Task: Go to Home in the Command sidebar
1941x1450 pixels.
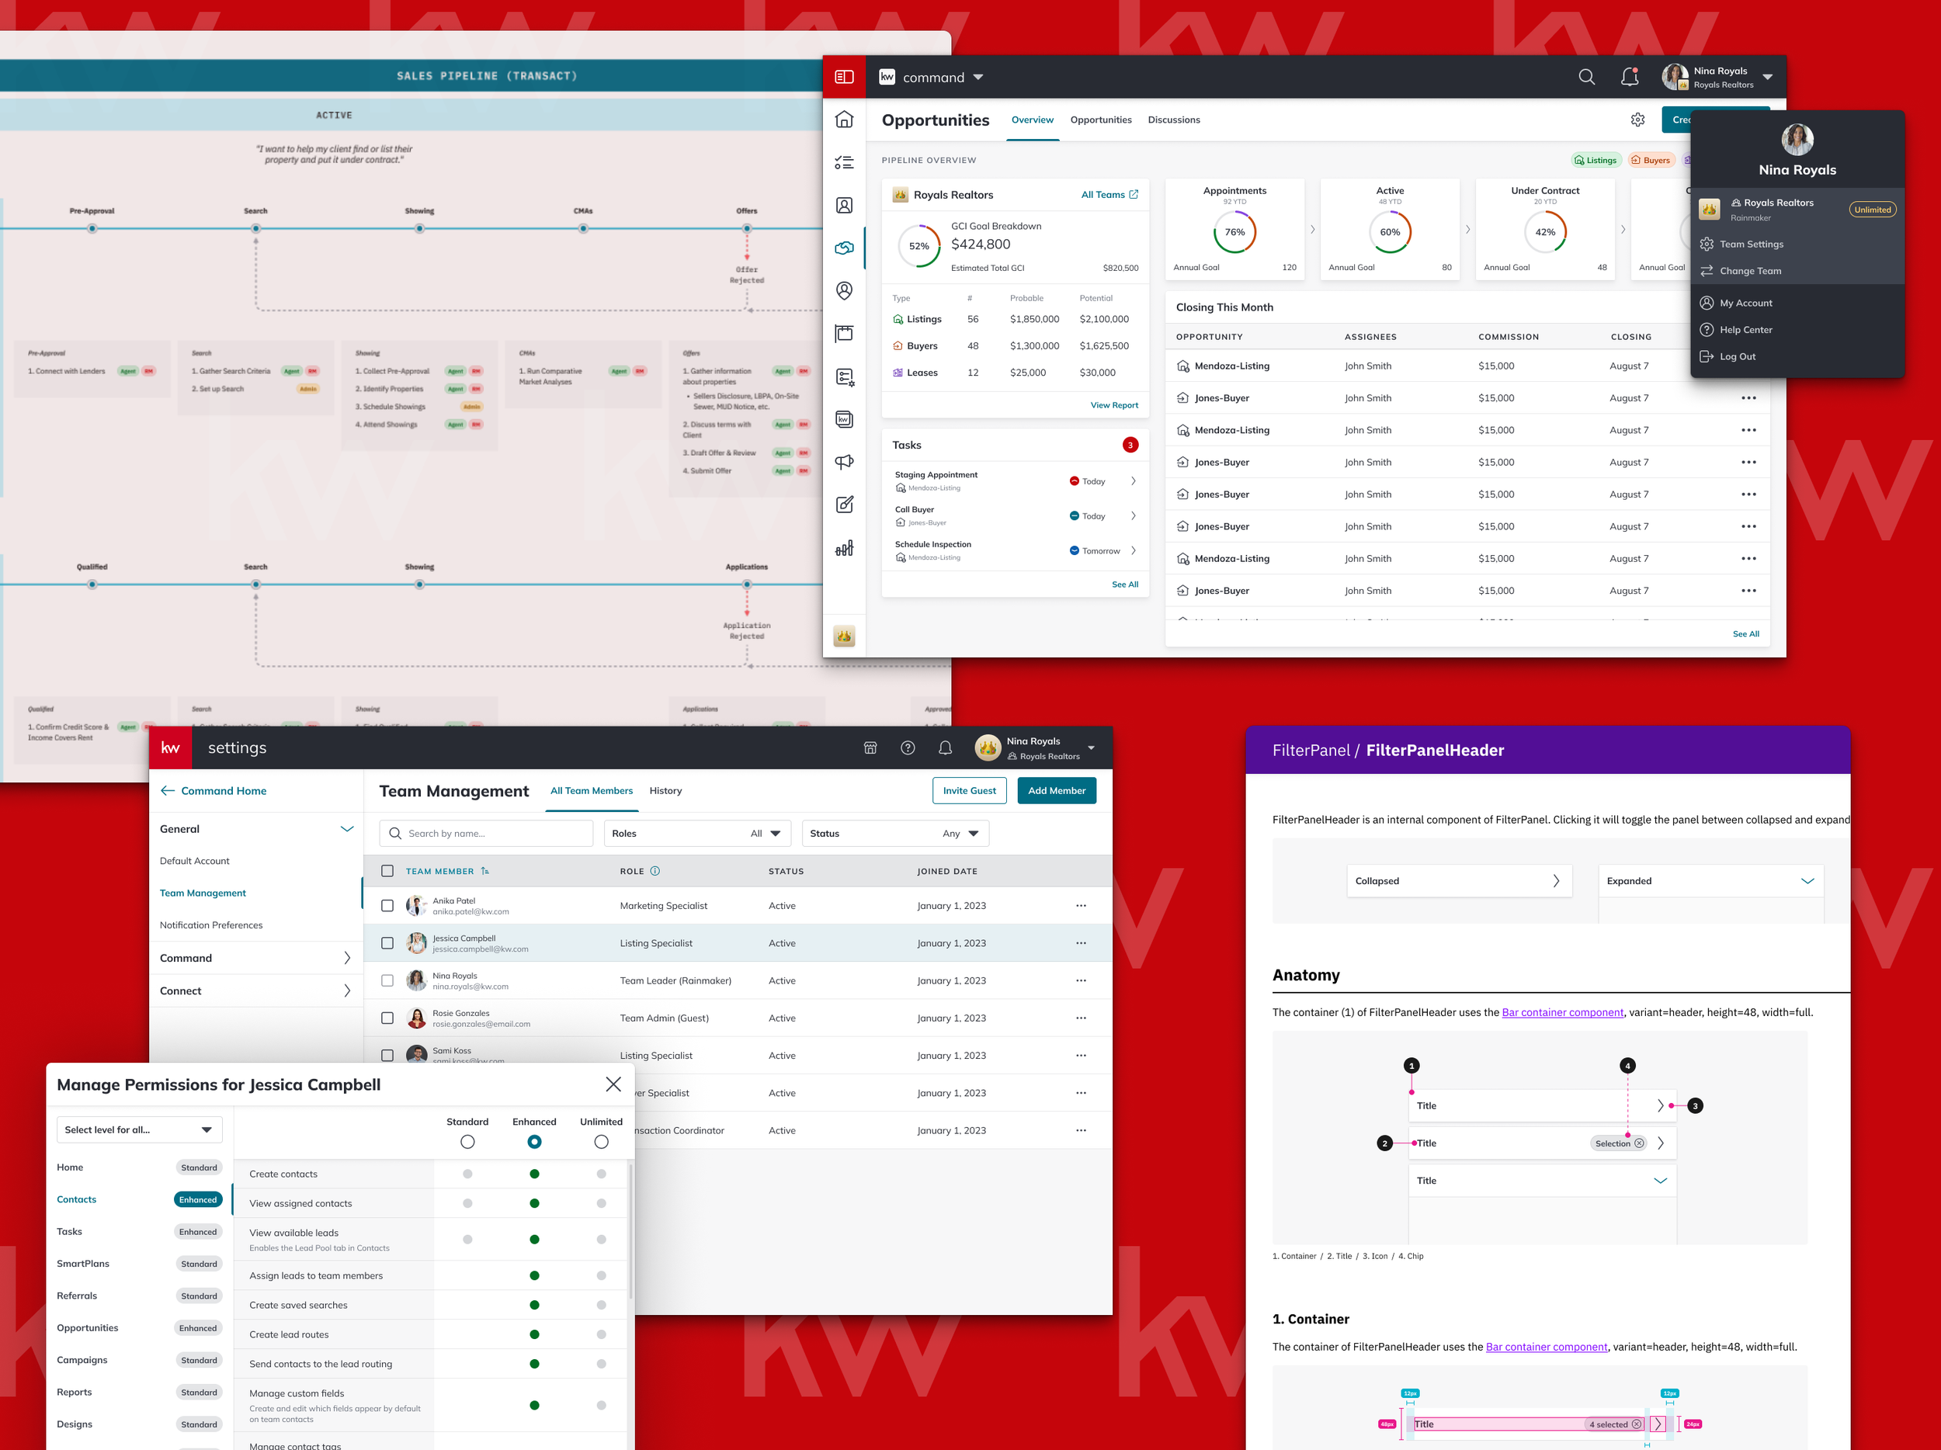Action: [844, 120]
